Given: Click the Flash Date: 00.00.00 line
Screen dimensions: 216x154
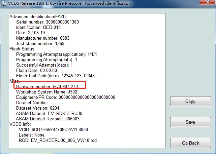Looking at the screenshot, I should tap(36, 70).
